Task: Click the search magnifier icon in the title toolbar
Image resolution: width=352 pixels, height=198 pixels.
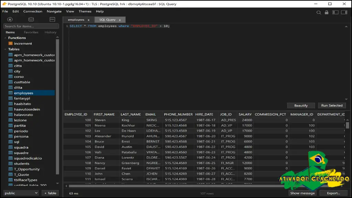Action: point(319,13)
